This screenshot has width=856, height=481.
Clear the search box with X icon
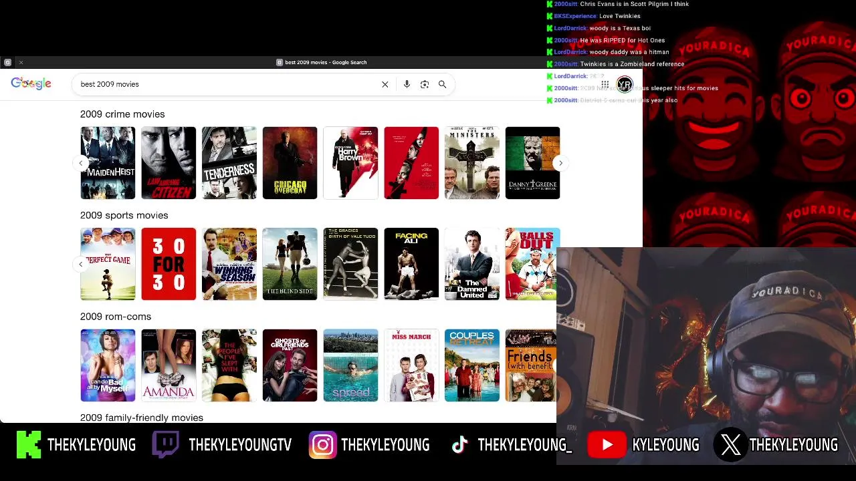385,84
